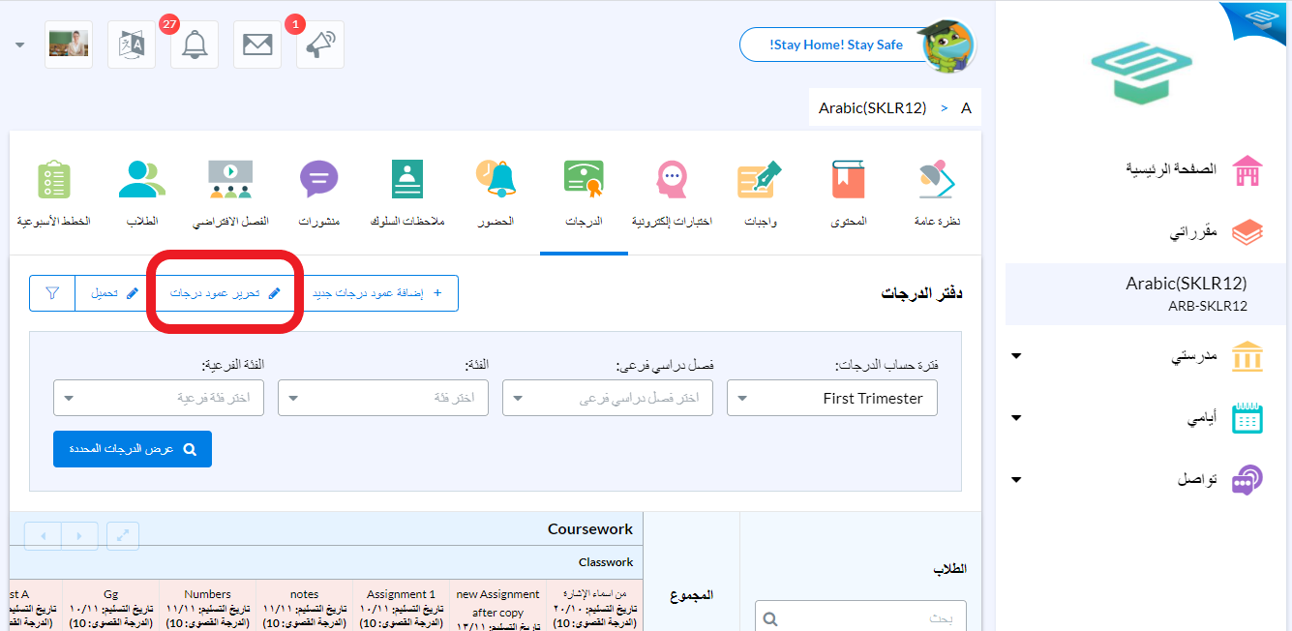Open the user profile photo thumbnail

69,45
